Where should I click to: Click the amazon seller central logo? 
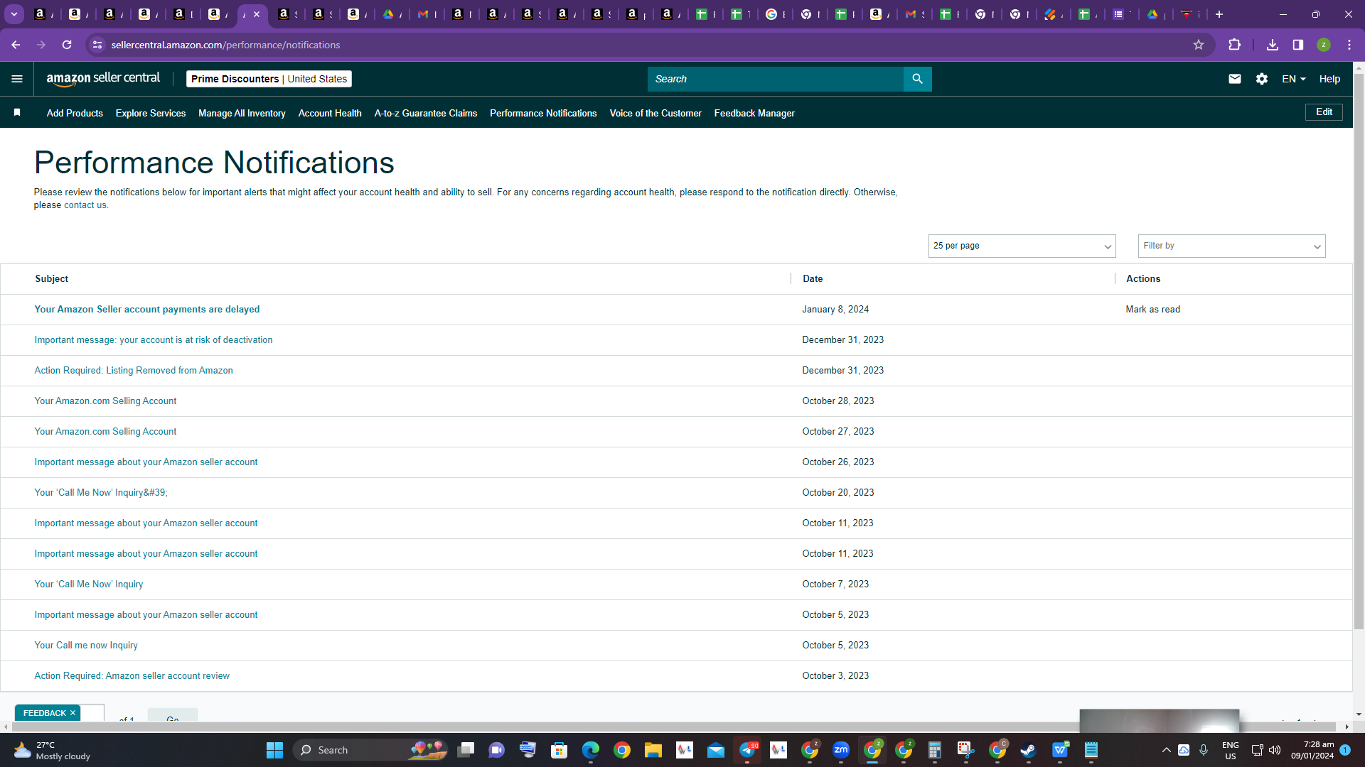coord(103,79)
